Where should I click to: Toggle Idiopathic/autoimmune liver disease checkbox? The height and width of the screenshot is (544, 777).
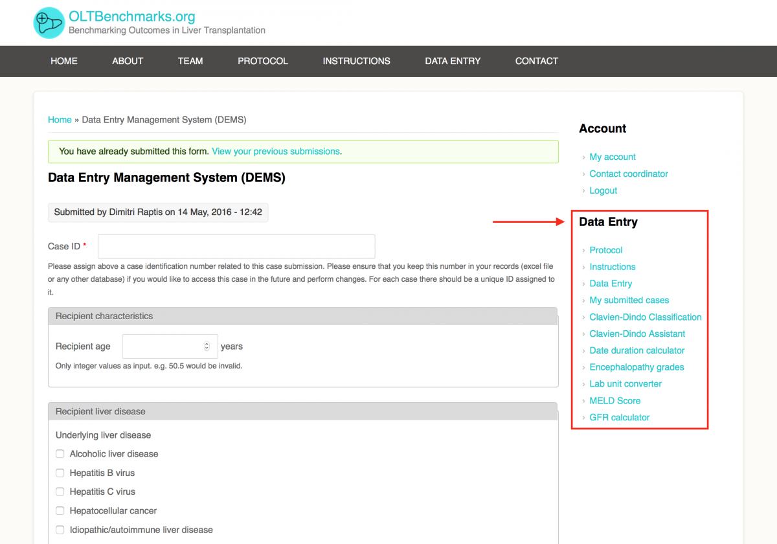60,530
